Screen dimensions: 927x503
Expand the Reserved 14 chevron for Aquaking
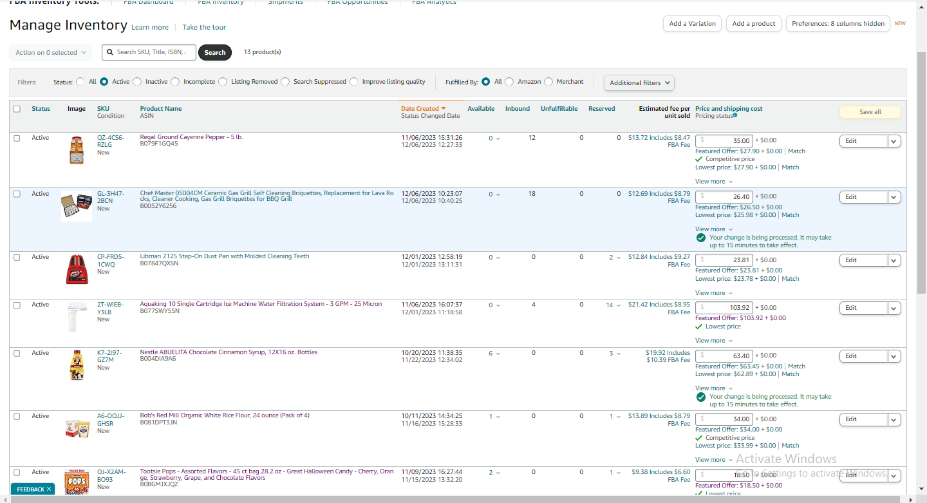[619, 305]
